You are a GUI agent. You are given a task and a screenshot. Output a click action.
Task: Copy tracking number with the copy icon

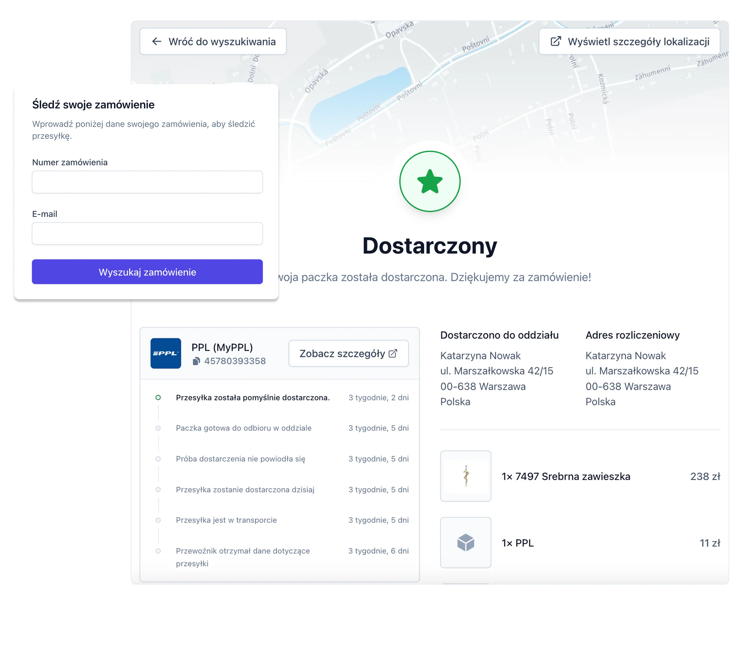pyautogui.click(x=196, y=361)
